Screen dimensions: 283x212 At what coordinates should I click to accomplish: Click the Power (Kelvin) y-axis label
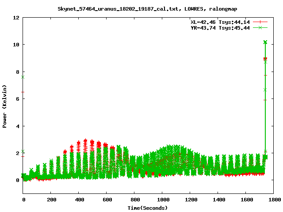click(x=4, y=106)
